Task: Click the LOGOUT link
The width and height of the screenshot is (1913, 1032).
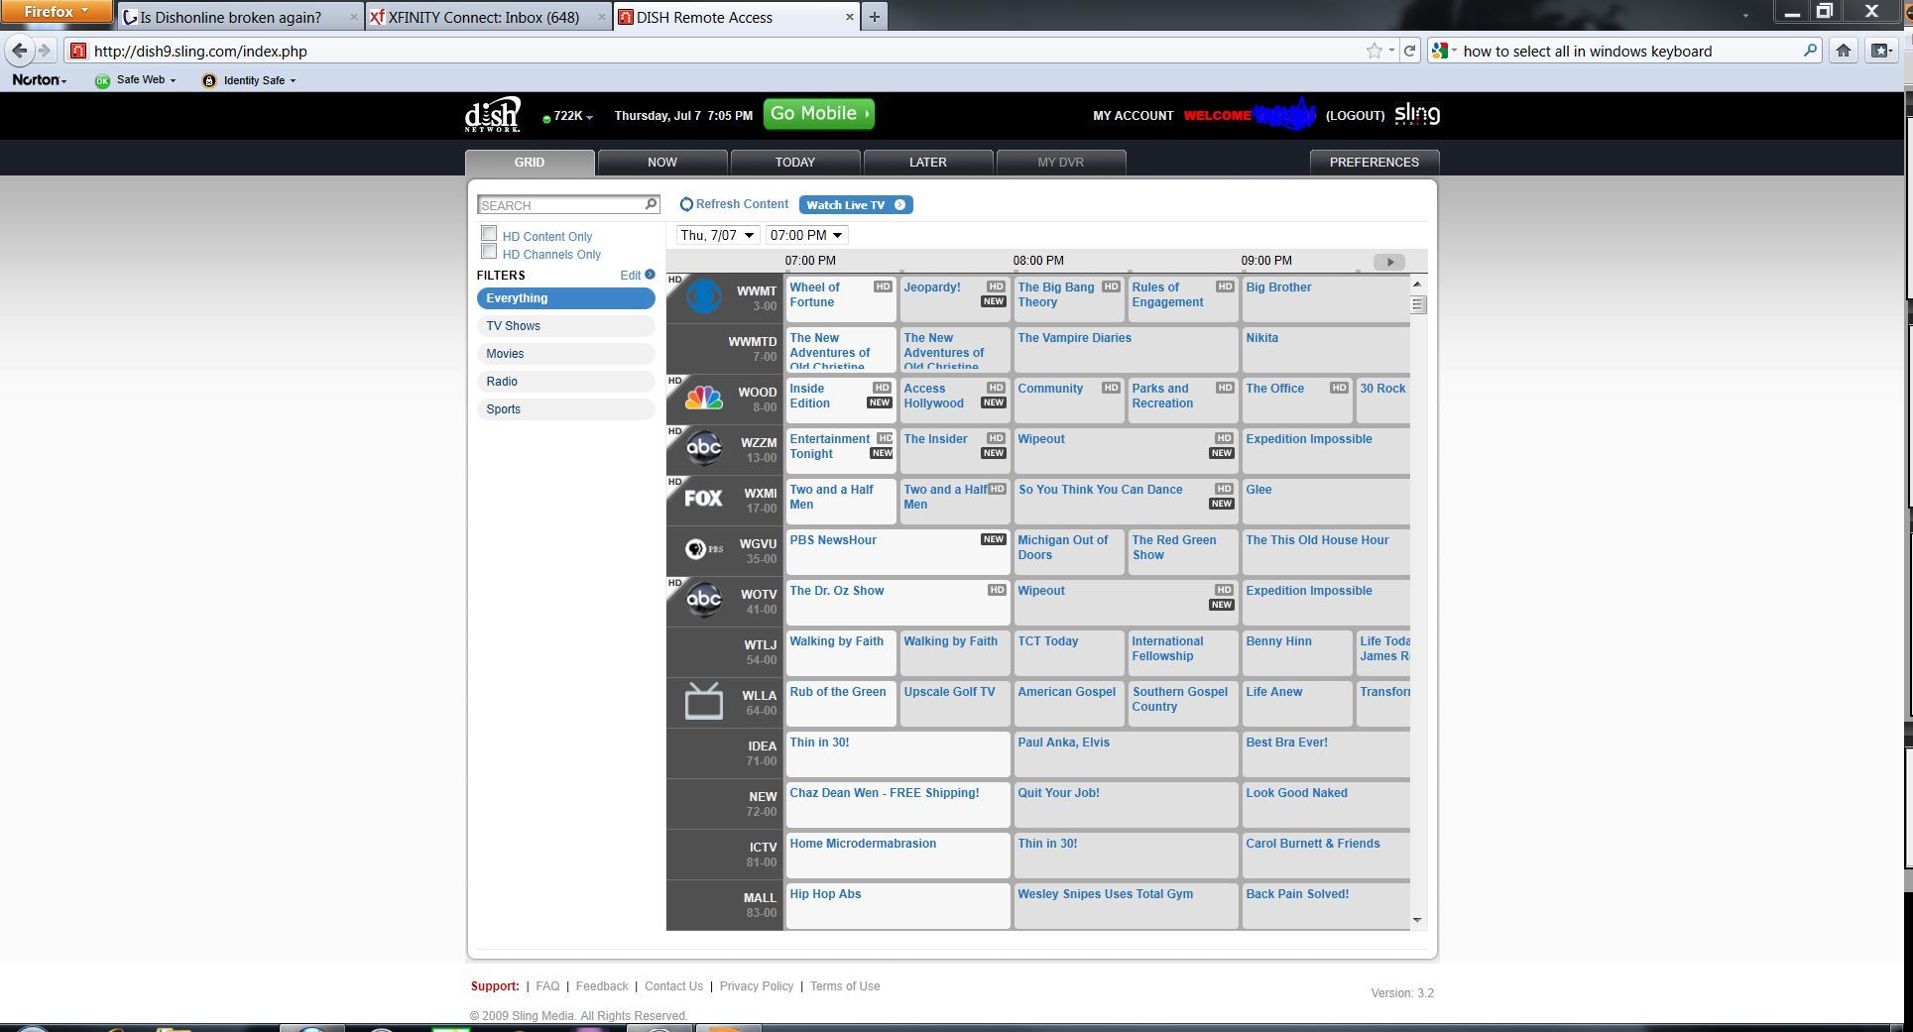Action: 1355,116
